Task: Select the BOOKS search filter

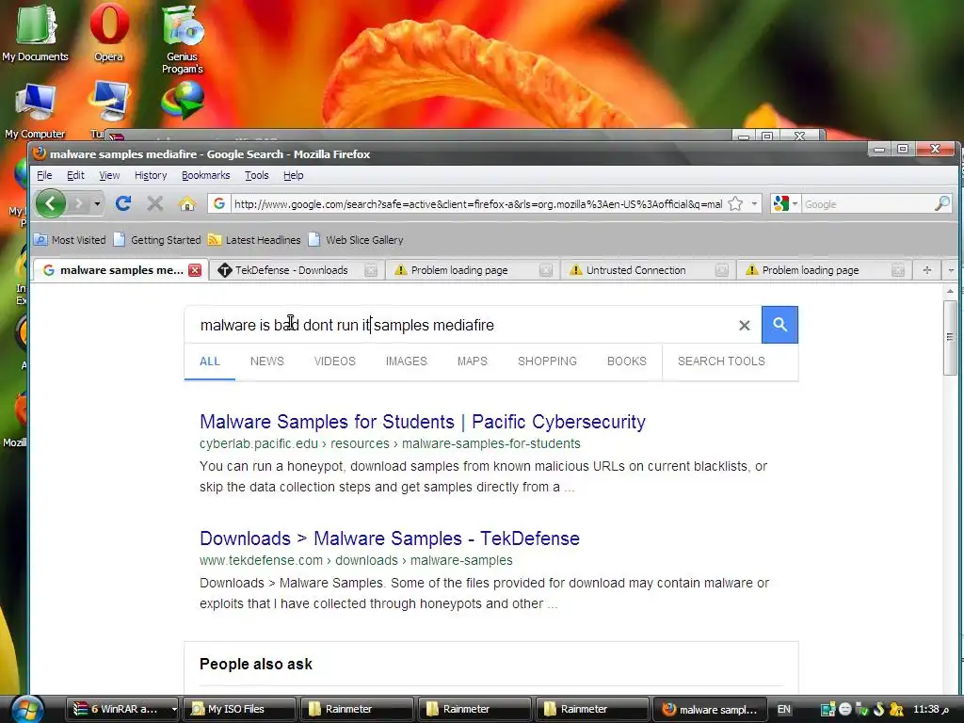Action: tap(626, 361)
